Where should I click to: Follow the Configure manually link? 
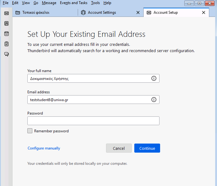pos(44,148)
